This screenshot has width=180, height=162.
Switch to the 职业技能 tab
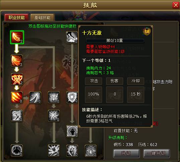16,18
